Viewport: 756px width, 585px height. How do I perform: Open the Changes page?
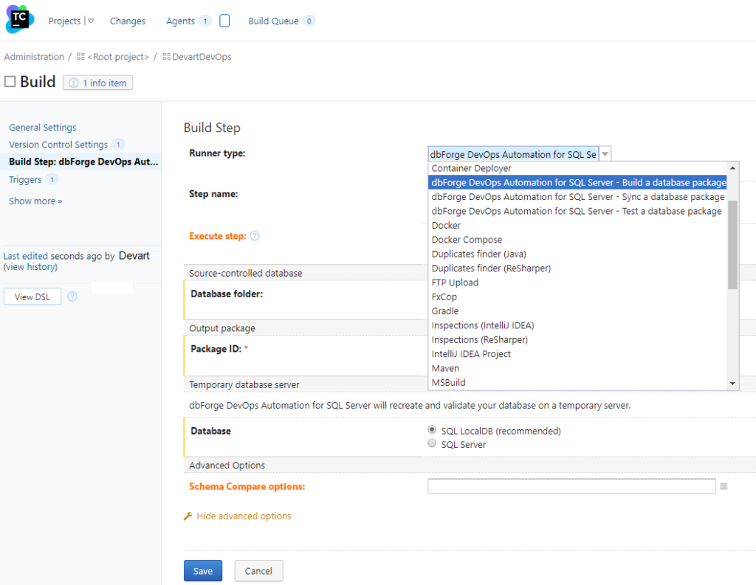coord(127,21)
